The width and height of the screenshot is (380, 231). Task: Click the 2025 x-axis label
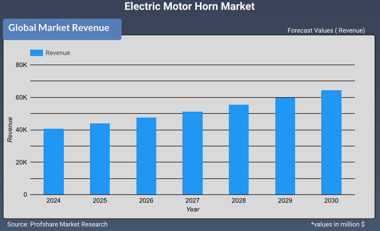coord(100,201)
